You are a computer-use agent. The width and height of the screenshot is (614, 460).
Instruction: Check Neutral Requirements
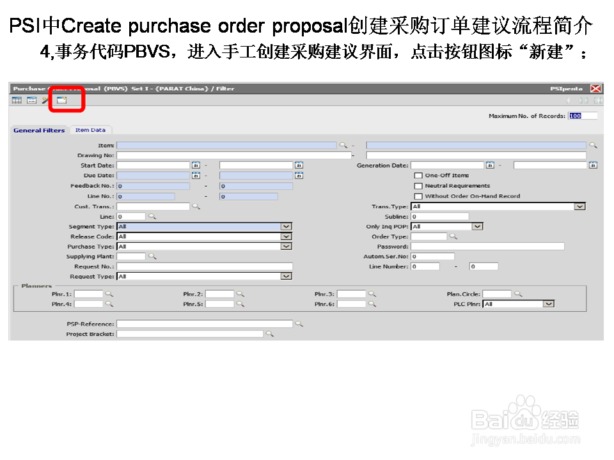point(419,185)
